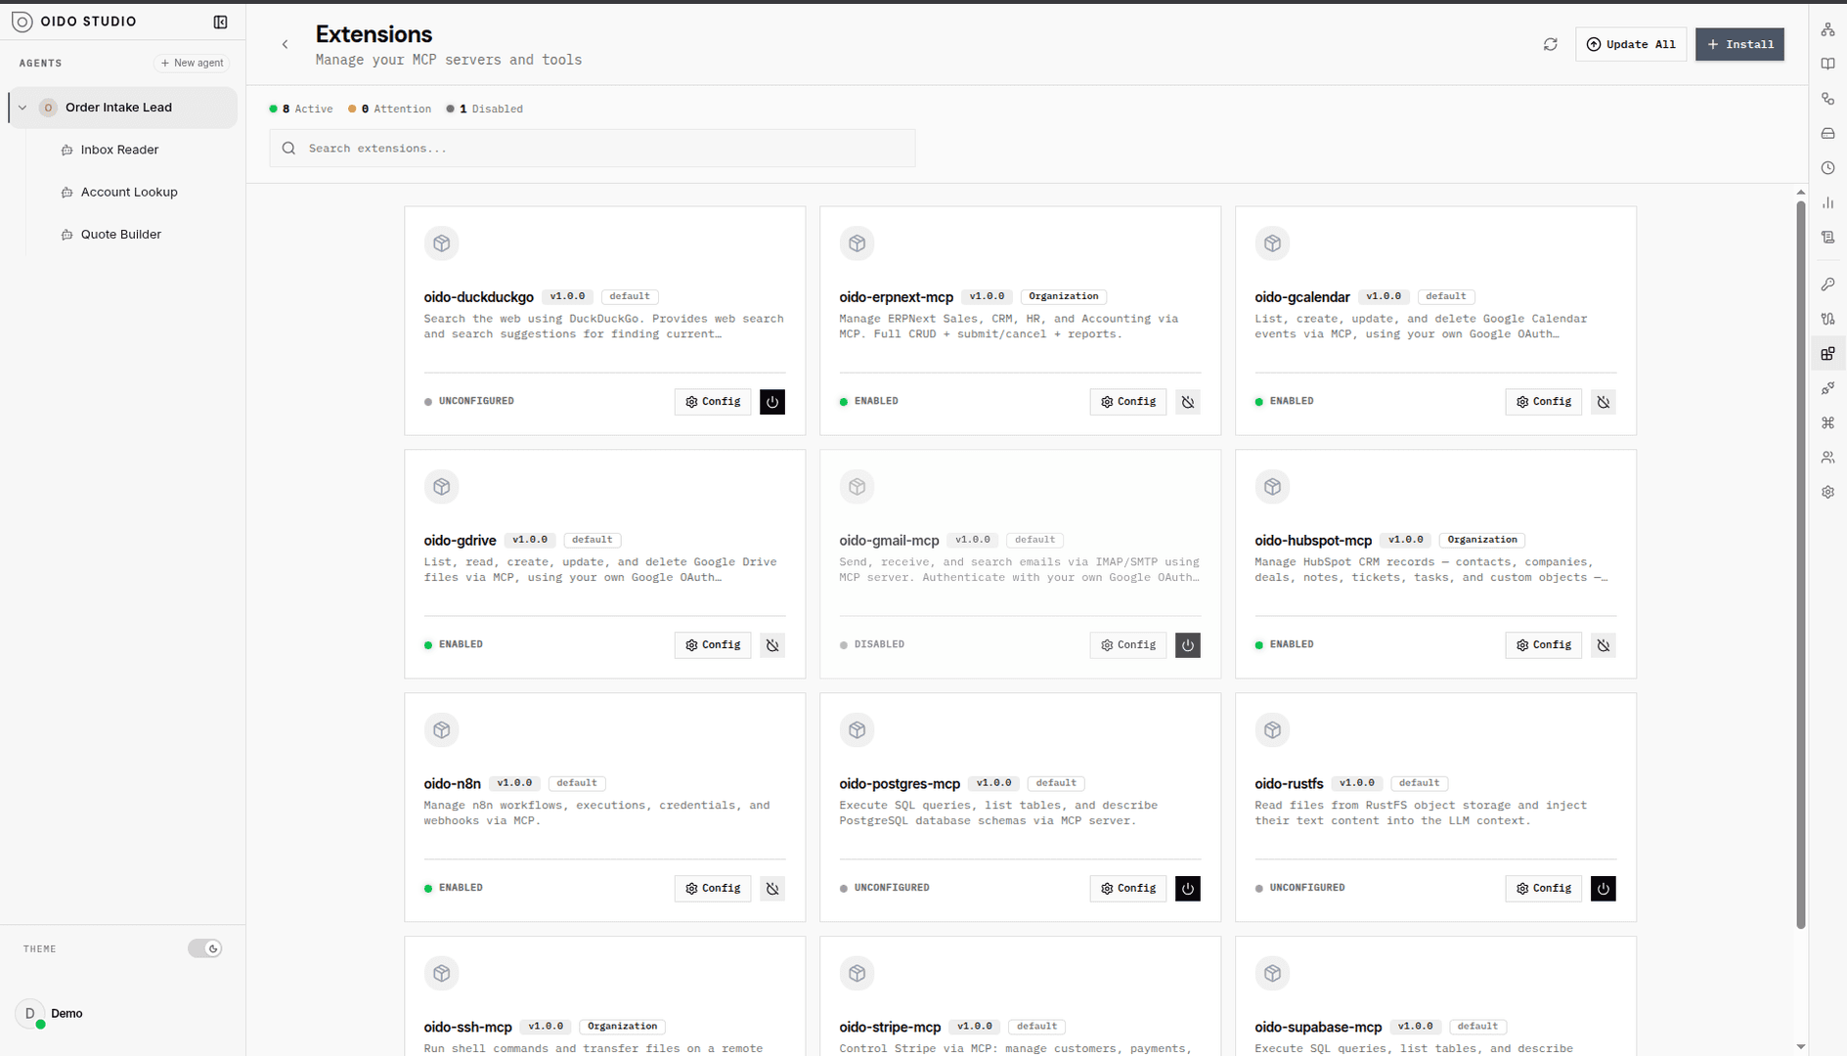Open the users icon in right rail

click(1827, 458)
